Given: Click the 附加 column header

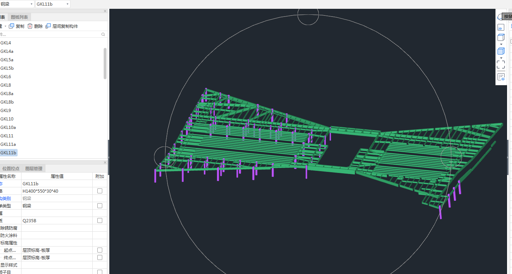Looking at the screenshot, I should coord(100,176).
